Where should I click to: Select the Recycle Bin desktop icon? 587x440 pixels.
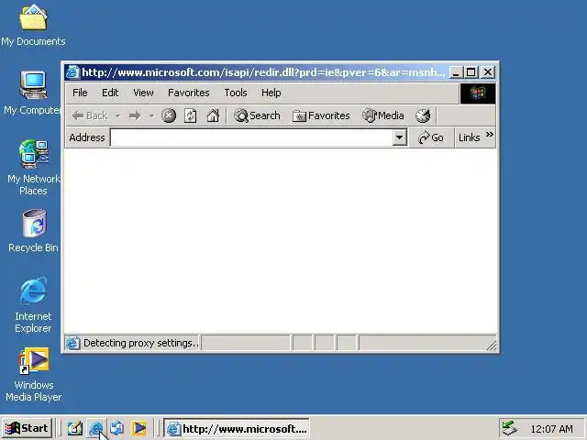(x=33, y=231)
